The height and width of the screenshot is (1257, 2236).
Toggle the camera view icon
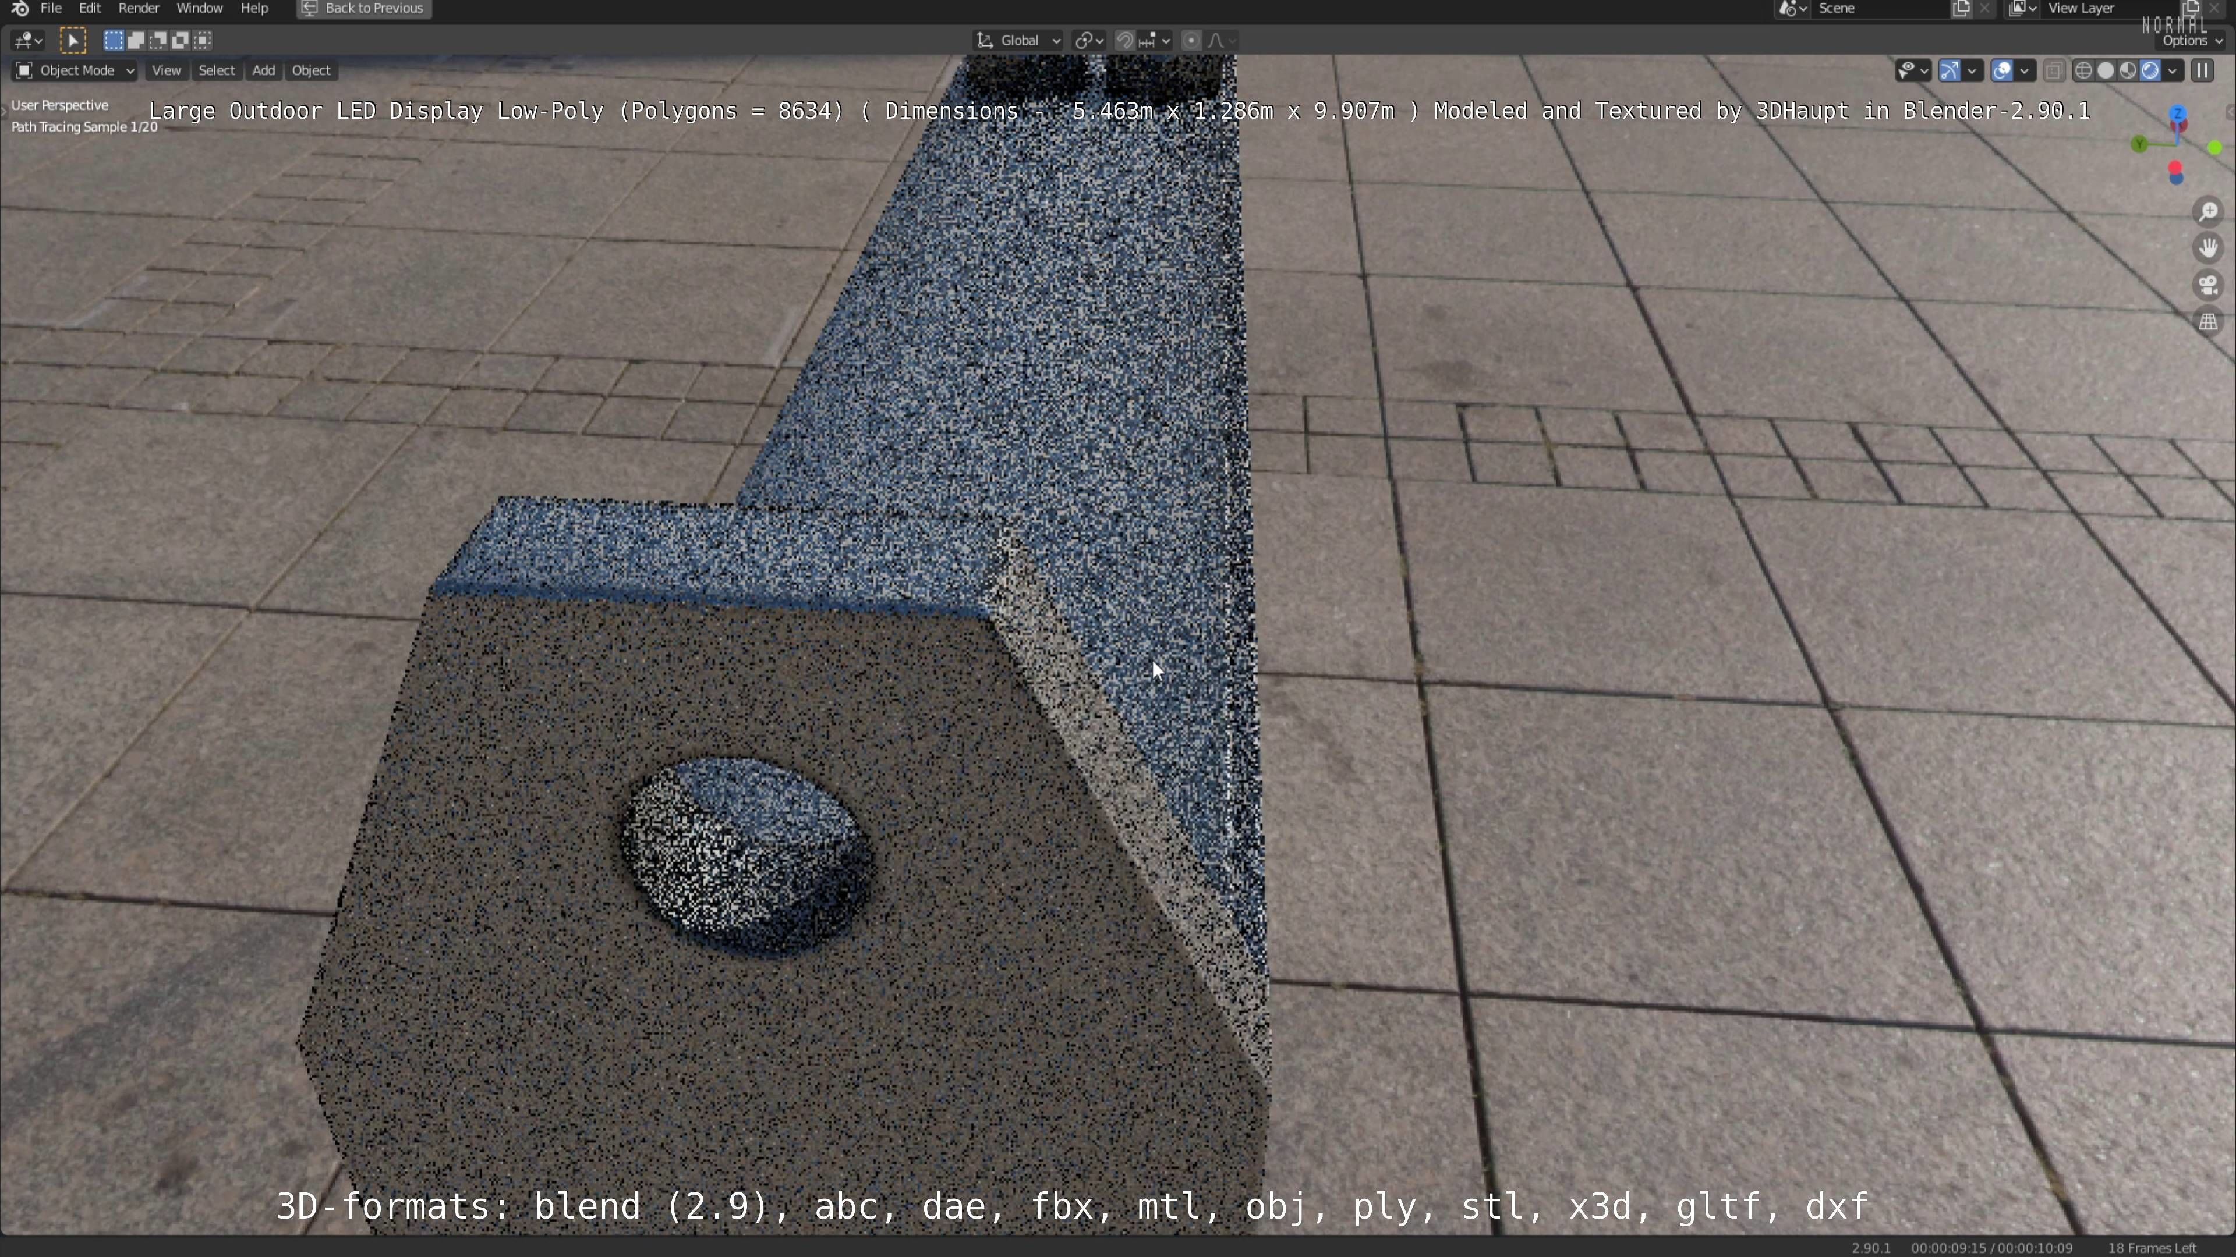click(x=2209, y=285)
